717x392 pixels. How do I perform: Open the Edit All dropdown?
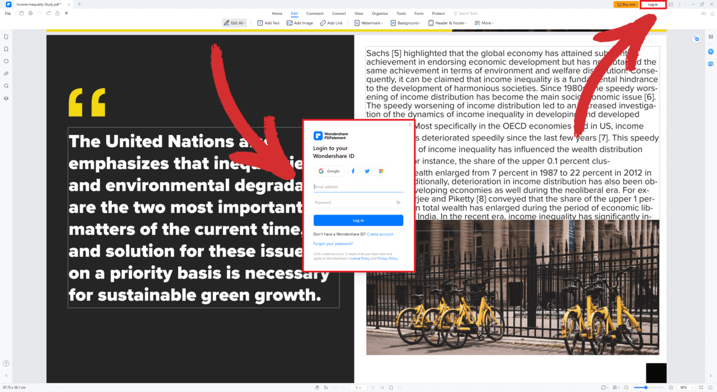pyautogui.click(x=234, y=23)
